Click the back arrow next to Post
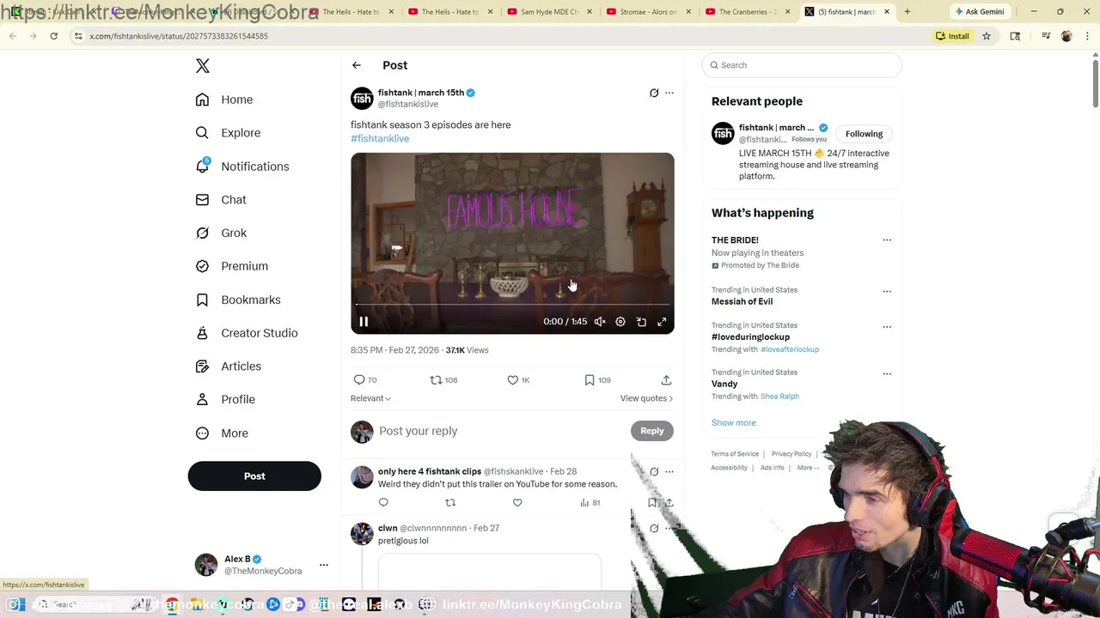1100x618 pixels. [x=356, y=65]
